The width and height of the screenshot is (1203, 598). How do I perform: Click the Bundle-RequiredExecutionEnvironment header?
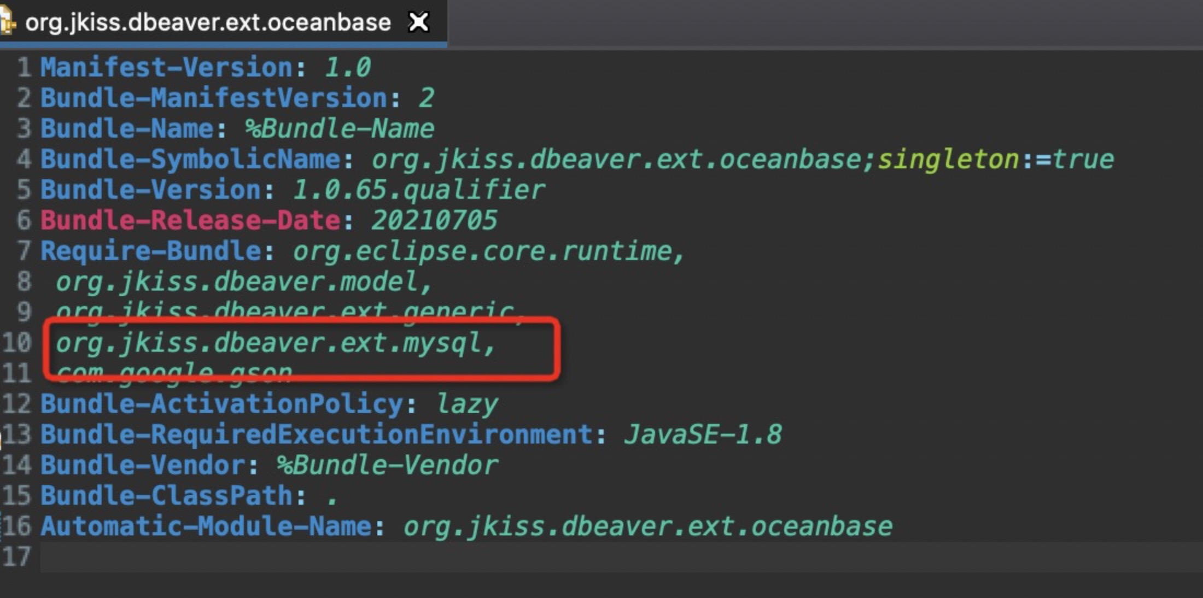317,435
